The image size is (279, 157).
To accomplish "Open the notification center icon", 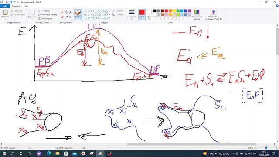I will point(273,154).
